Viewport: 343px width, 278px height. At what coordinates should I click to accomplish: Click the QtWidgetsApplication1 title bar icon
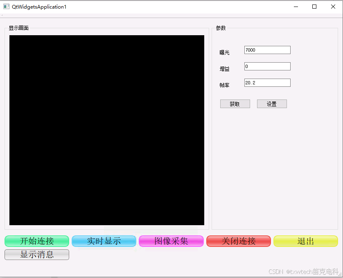pos(6,7)
